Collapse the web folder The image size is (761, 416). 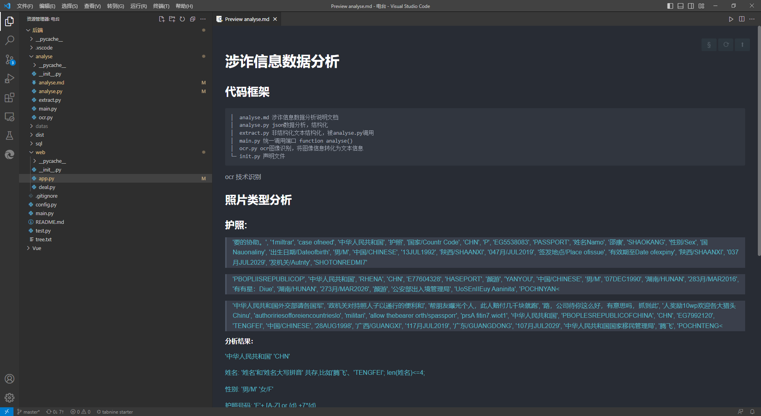pyautogui.click(x=115, y=152)
